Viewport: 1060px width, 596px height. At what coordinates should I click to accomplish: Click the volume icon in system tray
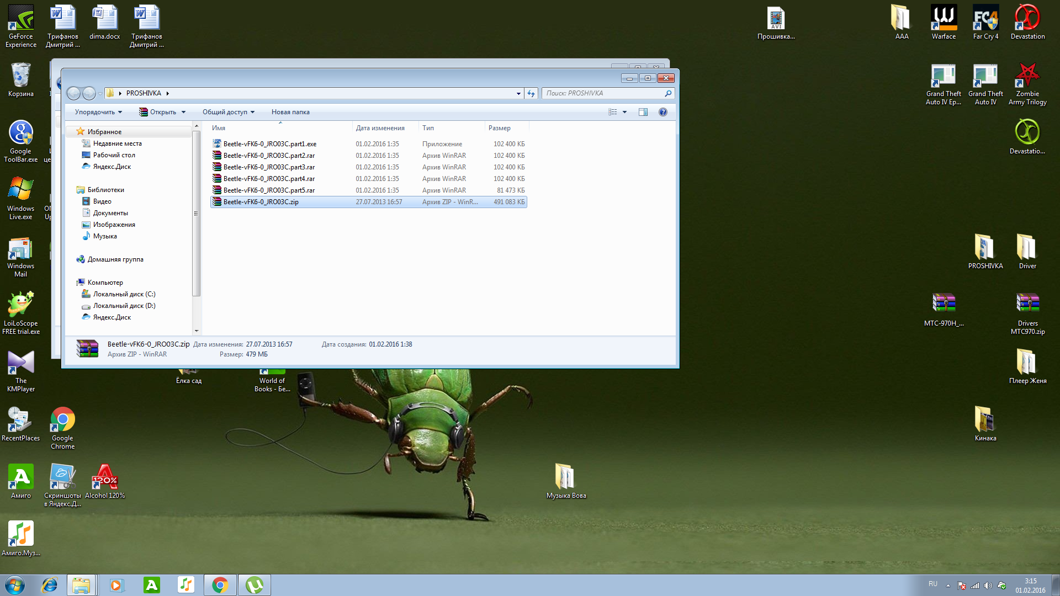pyautogui.click(x=988, y=586)
